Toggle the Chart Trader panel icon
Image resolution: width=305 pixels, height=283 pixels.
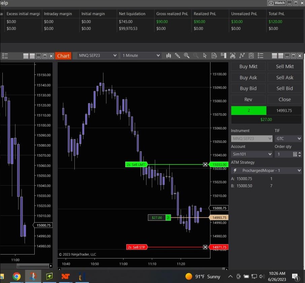coord(224,56)
